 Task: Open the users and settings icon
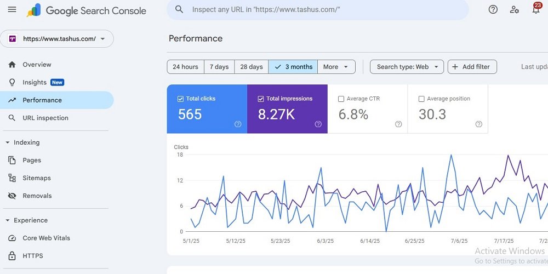(x=514, y=10)
